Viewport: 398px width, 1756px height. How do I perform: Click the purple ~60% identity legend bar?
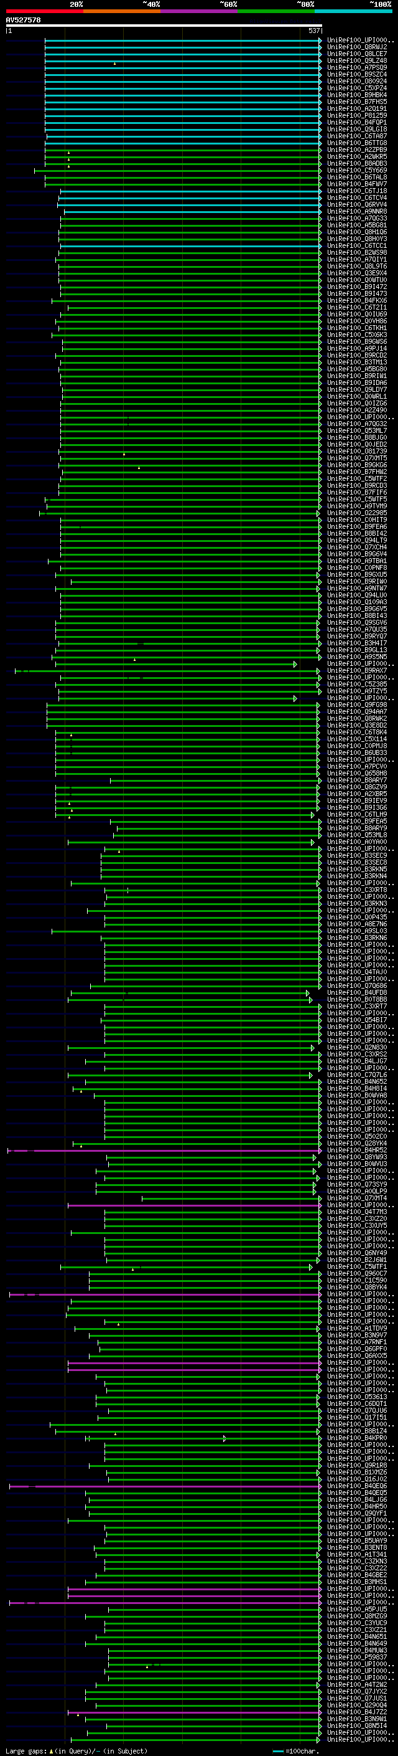(200, 11)
